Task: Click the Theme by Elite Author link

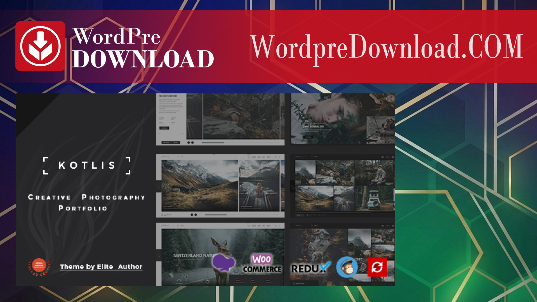Action: point(101,267)
